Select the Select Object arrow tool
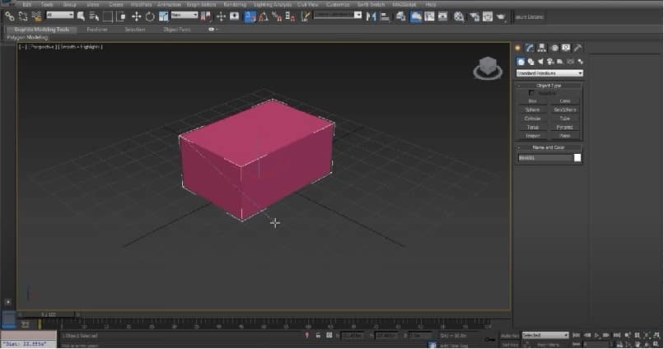The height and width of the screenshot is (349, 664). pyautogui.click(x=81, y=16)
